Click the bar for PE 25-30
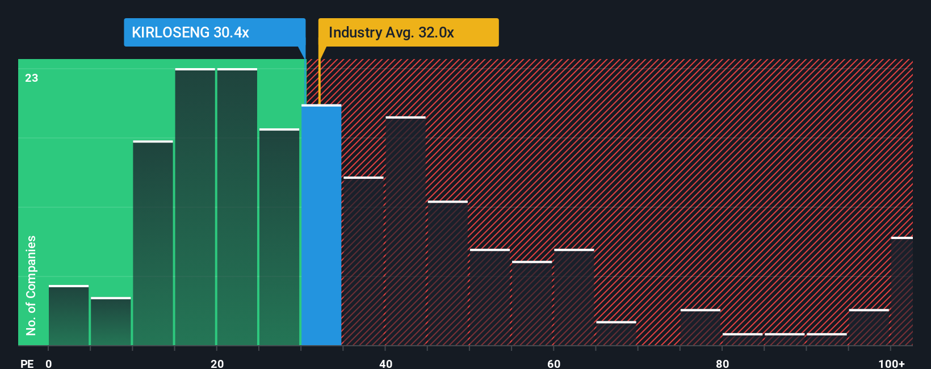The width and height of the screenshot is (931, 369). (279, 237)
